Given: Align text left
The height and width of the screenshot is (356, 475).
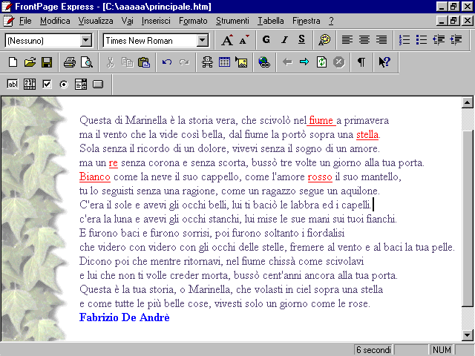Looking at the screenshot, I should (347, 40).
